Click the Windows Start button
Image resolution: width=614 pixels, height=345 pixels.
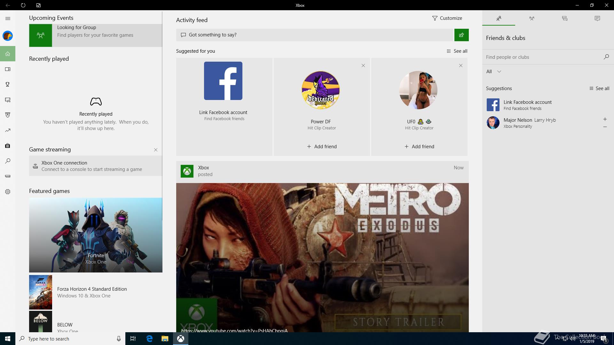(x=8, y=339)
